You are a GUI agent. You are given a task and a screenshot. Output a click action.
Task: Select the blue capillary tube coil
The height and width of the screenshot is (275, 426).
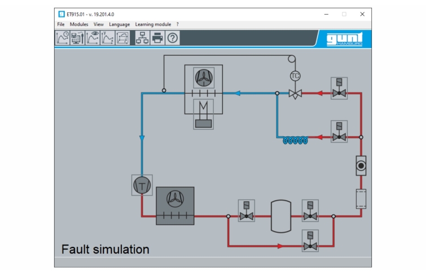(295, 140)
